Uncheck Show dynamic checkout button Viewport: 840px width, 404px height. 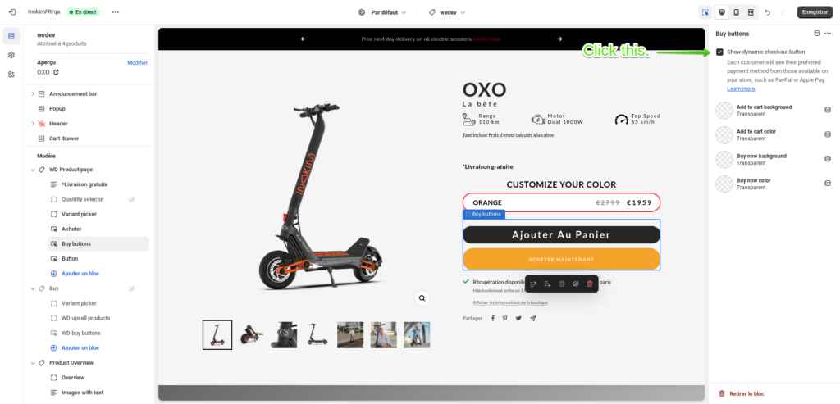pyautogui.click(x=719, y=52)
